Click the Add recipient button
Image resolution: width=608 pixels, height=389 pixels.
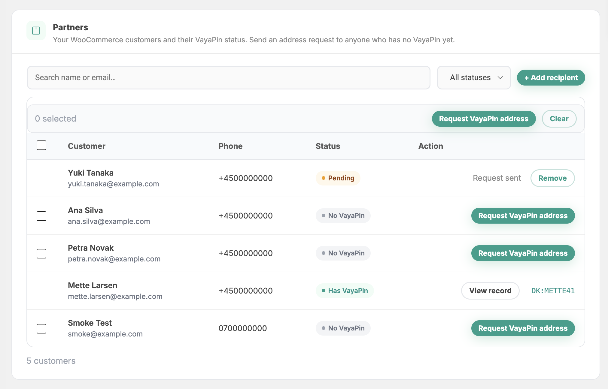point(551,77)
